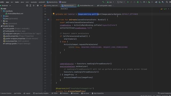This screenshot has width=171, height=96.
Task: Click the cameraExecutor variable in code
Action: 67,64
